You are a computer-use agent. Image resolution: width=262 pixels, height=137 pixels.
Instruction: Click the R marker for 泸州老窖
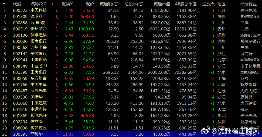[x=57, y=48]
